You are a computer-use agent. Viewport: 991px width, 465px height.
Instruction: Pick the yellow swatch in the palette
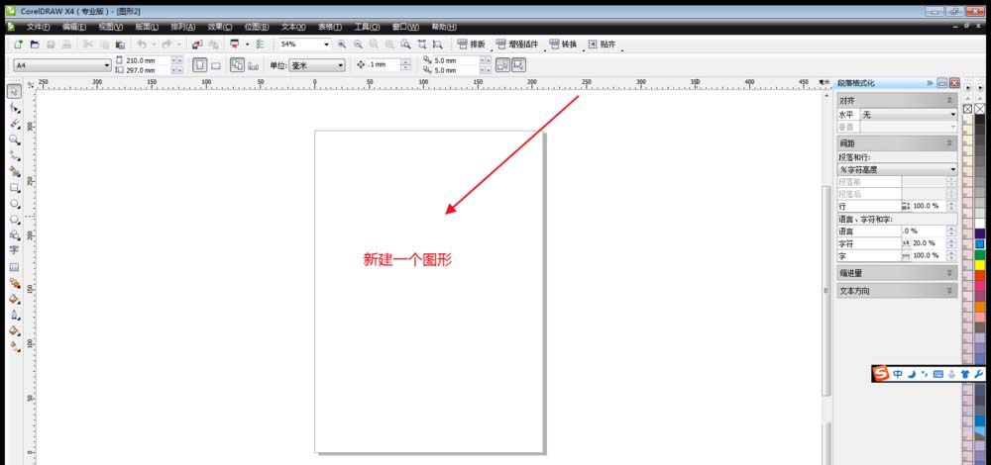980,265
